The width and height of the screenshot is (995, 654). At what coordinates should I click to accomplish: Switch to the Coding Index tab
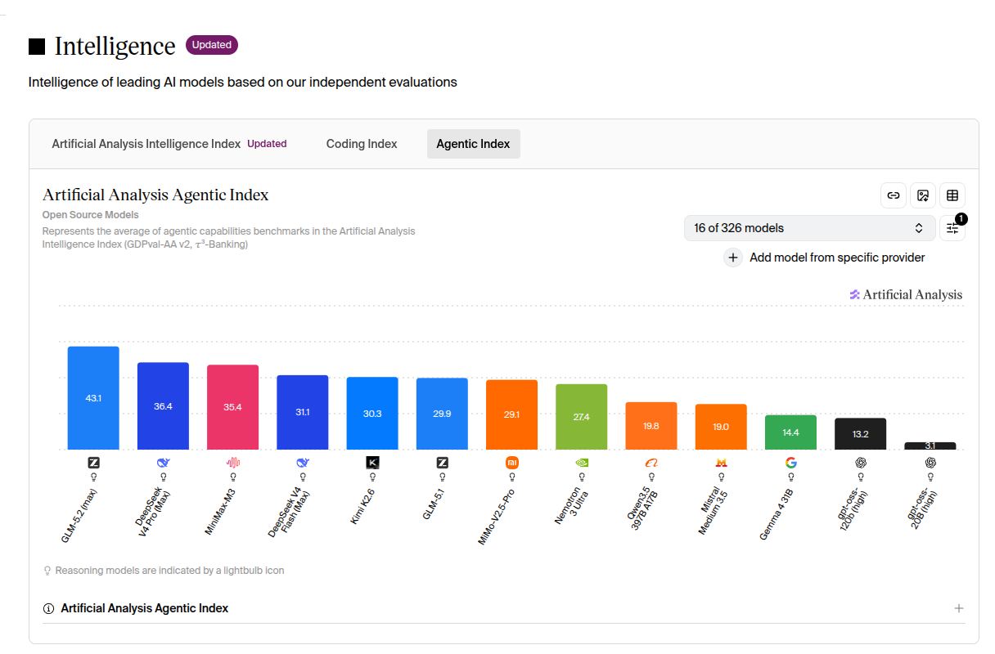[362, 144]
